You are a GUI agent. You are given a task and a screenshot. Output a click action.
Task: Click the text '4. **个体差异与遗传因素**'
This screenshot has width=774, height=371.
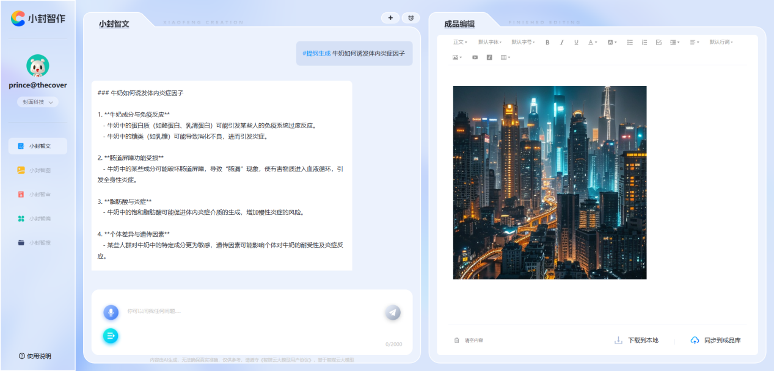tap(134, 234)
